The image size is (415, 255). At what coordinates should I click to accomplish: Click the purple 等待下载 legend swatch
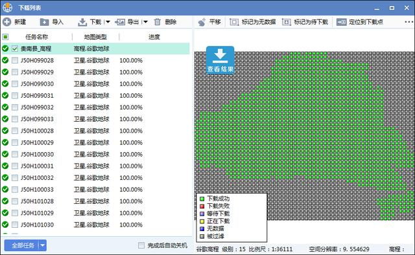(x=202, y=214)
